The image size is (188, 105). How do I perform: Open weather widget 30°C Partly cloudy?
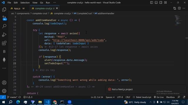135,102
